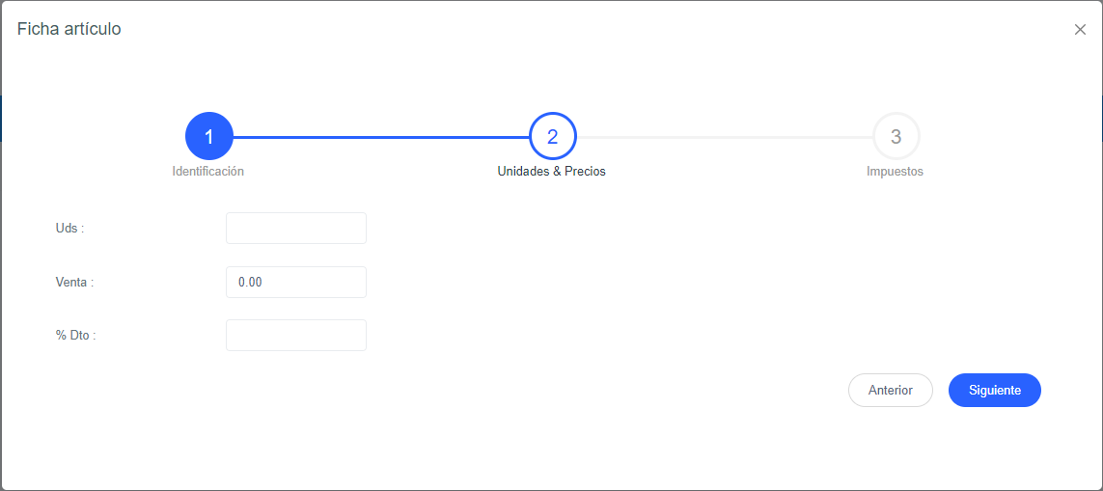Select the Unidades & Precios step label
The image size is (1103, 491).
click(x=551, y=172)
